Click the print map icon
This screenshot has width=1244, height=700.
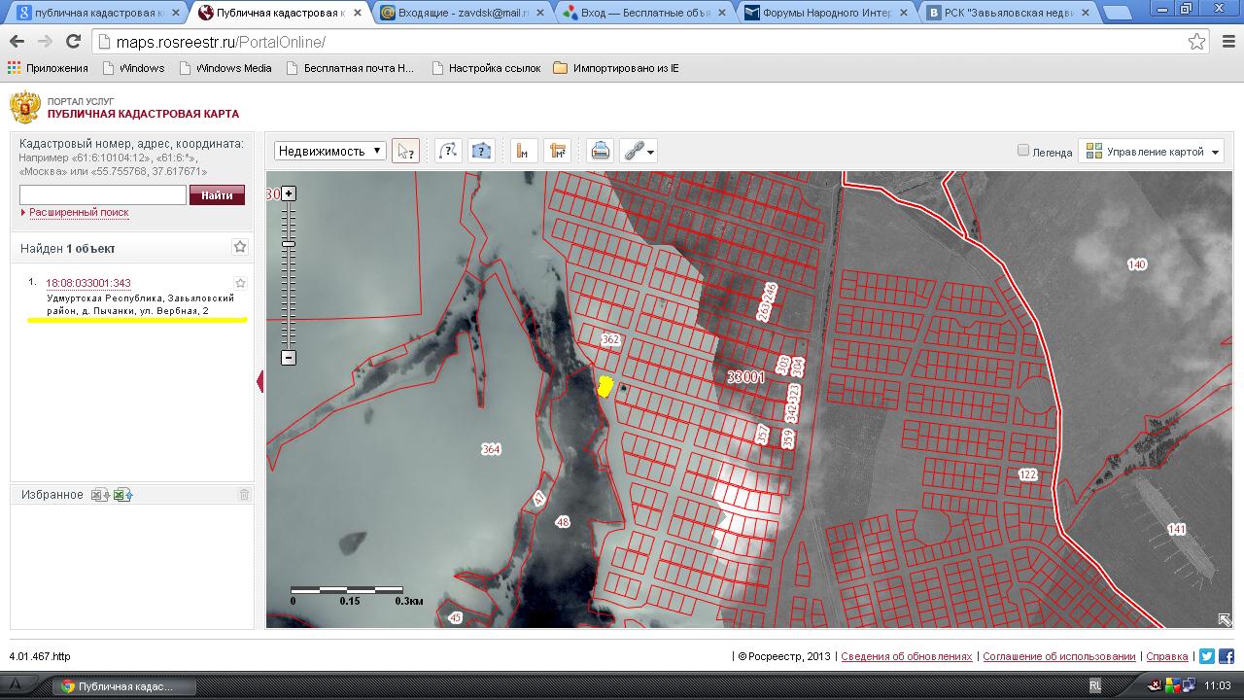click(601, 151)
